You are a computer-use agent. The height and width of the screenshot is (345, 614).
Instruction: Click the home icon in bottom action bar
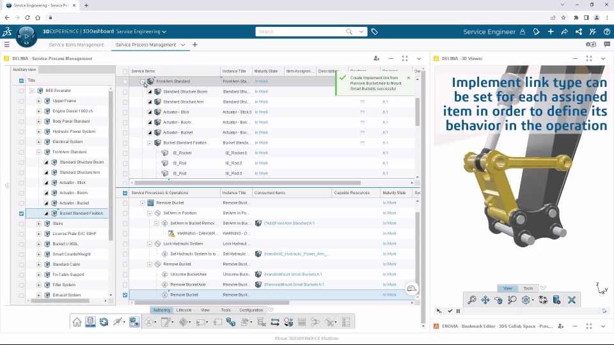click(x=77, y=322)
